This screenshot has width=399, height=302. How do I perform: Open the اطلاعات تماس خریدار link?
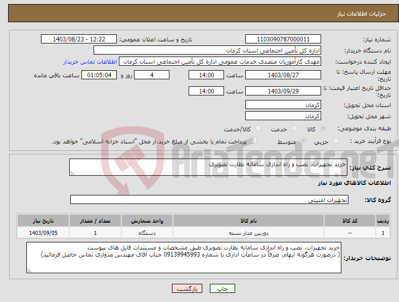[90, 62]
